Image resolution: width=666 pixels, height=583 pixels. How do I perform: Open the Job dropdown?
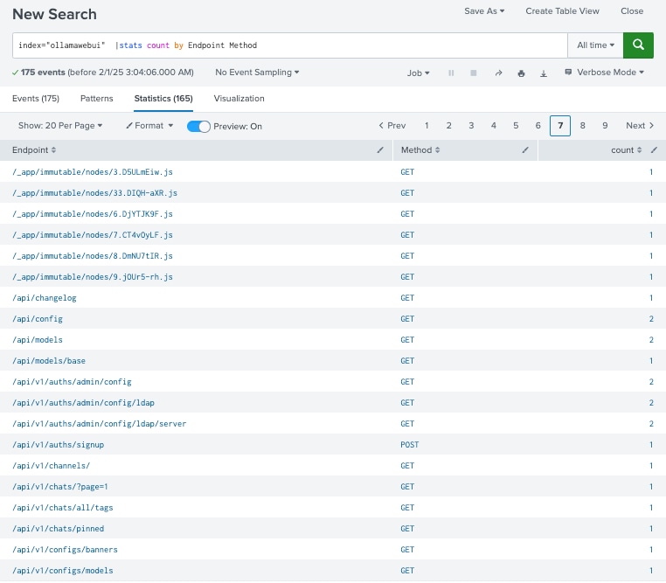419,73
